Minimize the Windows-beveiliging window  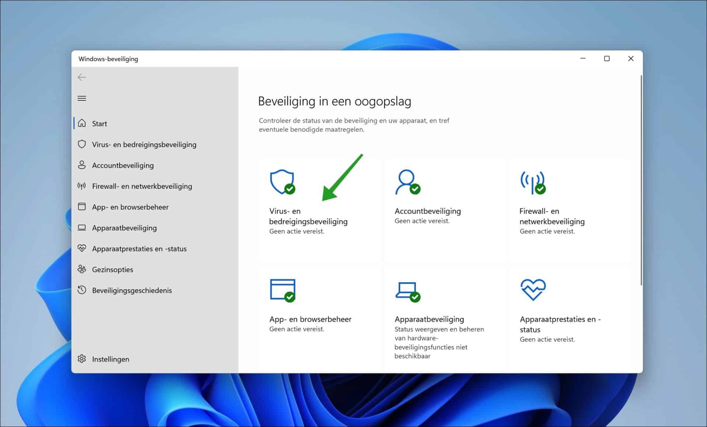583,58
